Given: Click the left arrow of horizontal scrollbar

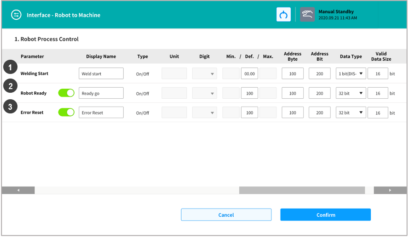Looking at the screenshot, I should pos(18,190).
